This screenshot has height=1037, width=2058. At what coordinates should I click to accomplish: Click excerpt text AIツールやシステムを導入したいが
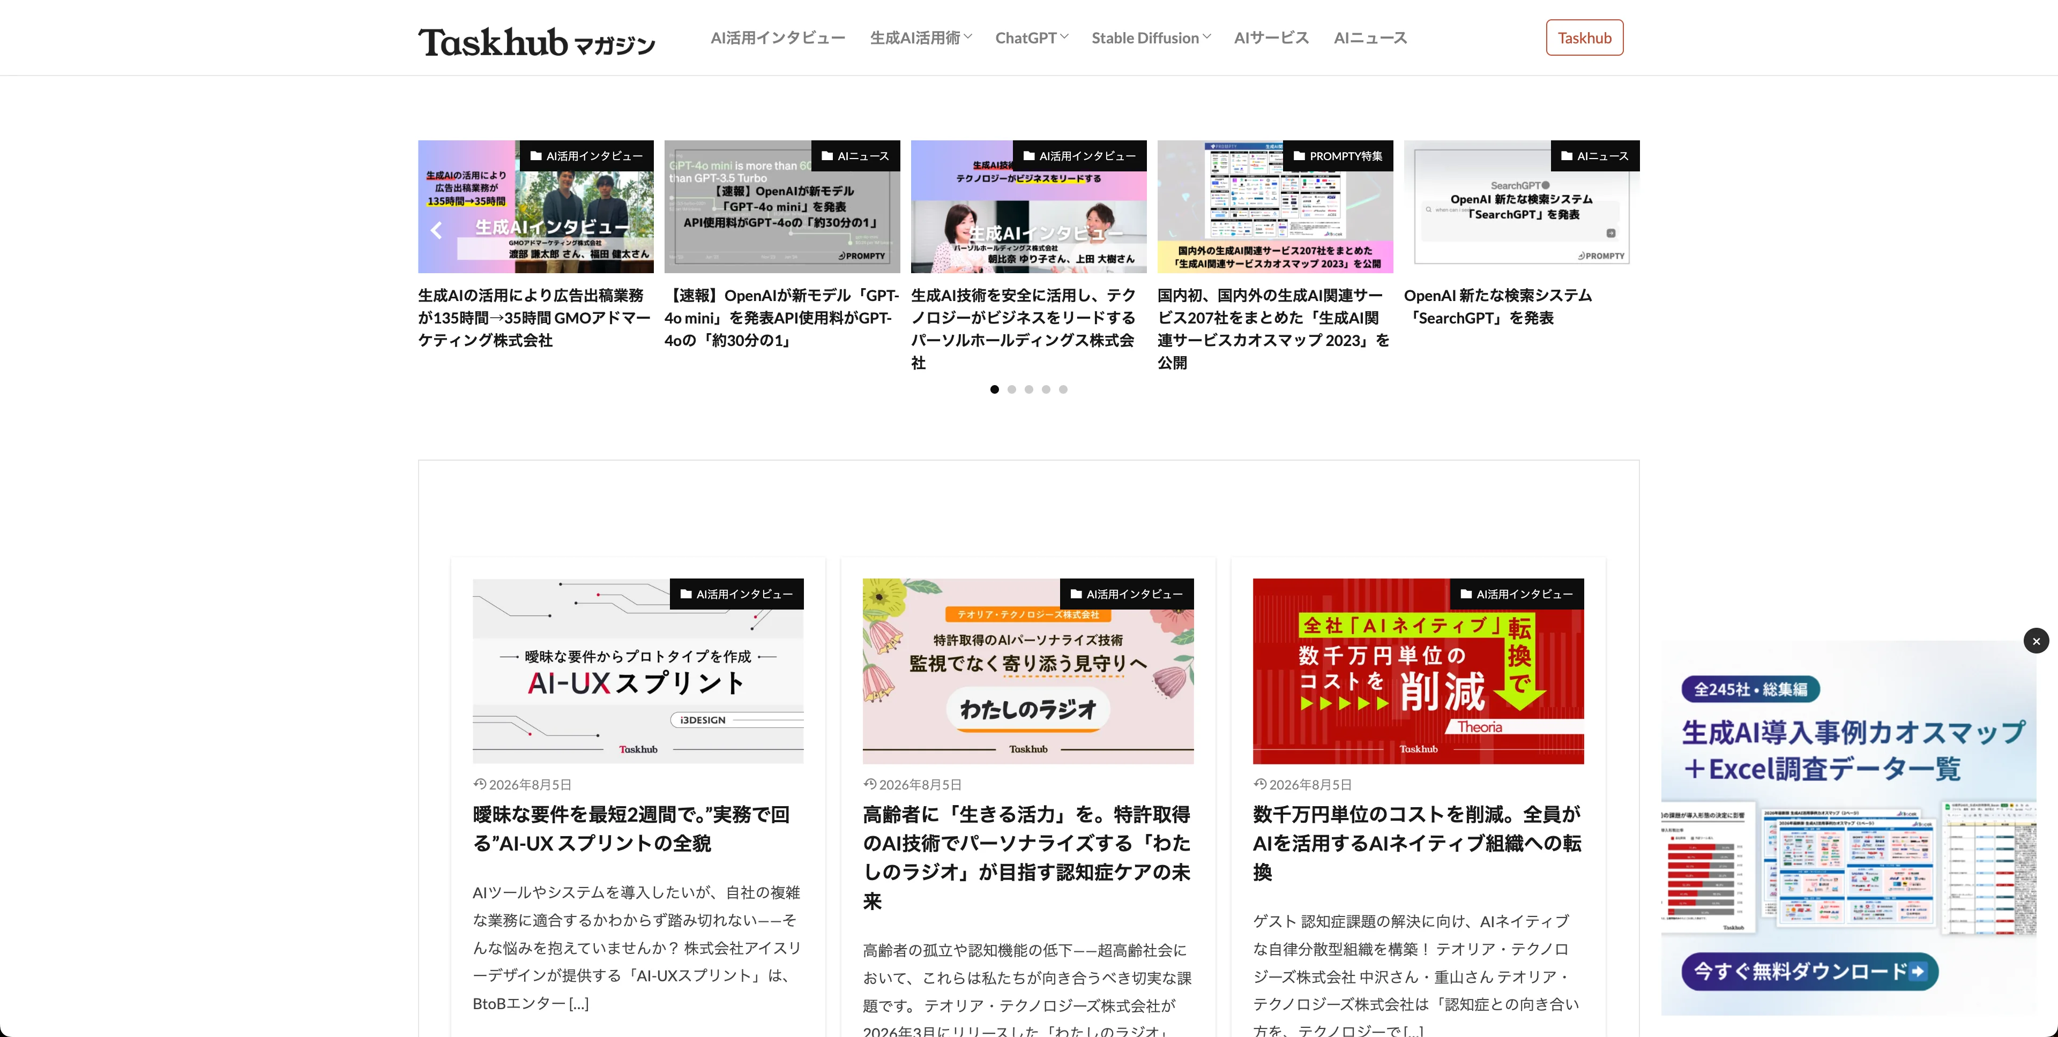[637, 948]
